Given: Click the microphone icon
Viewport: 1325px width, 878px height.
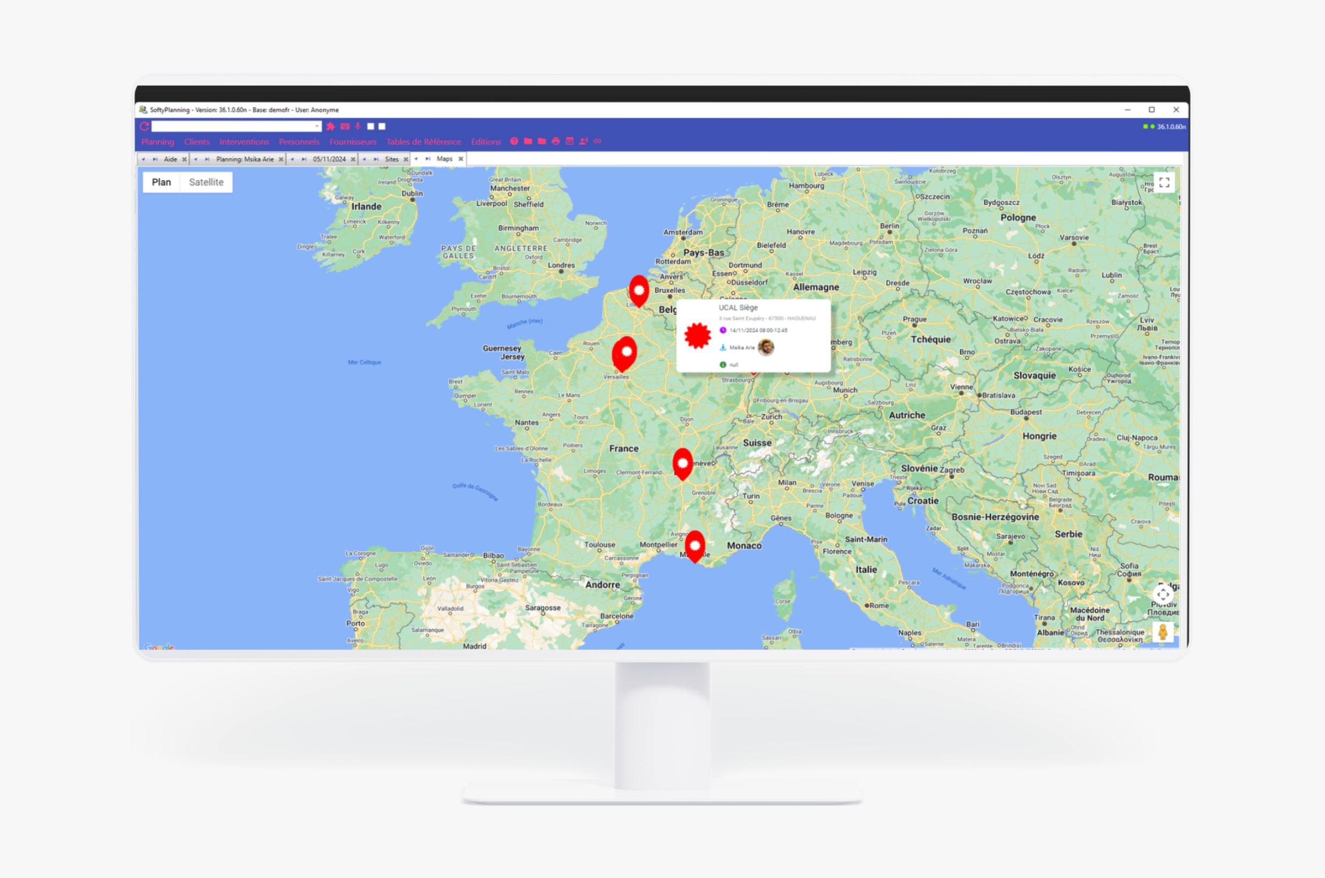Looking at the screenshot, I should 358,126.
